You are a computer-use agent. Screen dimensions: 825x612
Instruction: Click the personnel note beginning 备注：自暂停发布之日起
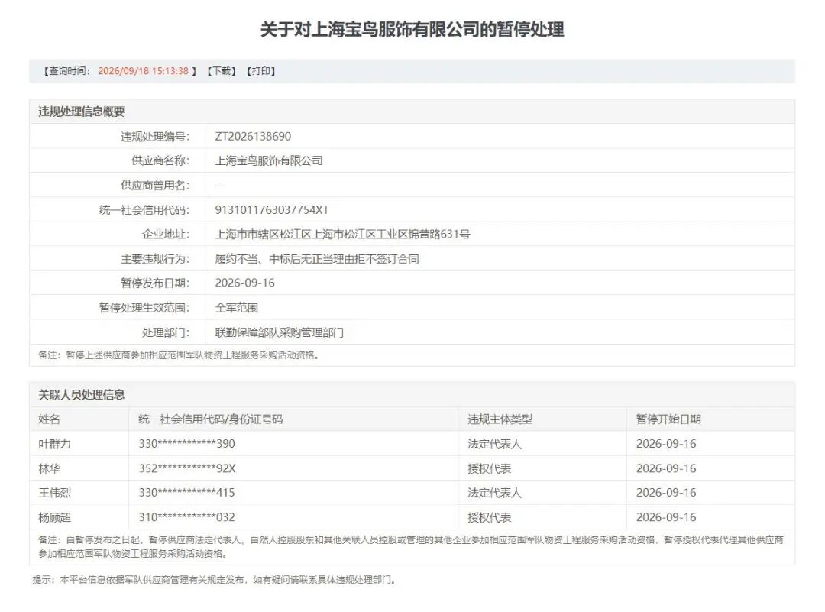(x=412, y=547)
